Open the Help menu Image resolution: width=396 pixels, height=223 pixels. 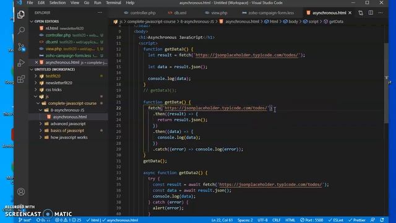tap(130, 2)
